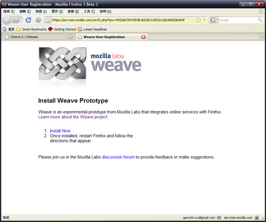The width and height of the screenshot is (266, 222).
Task: Open the 書籤 (B) menu
Action: tap(73, 11)
